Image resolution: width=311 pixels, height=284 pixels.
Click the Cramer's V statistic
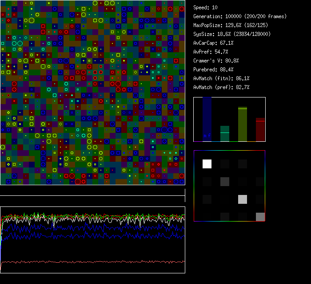(216, 61)
